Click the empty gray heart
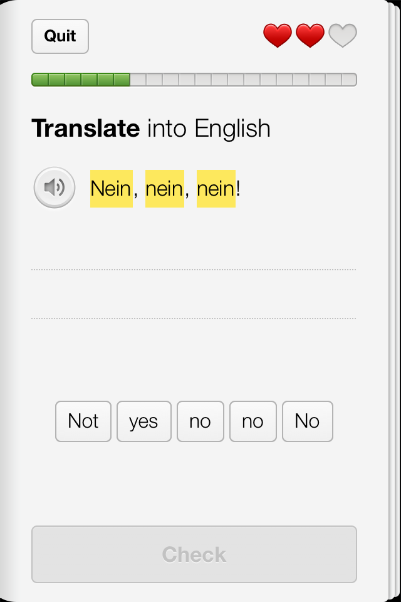Viewport: 401px width, 602px height. tap(343, 36)
